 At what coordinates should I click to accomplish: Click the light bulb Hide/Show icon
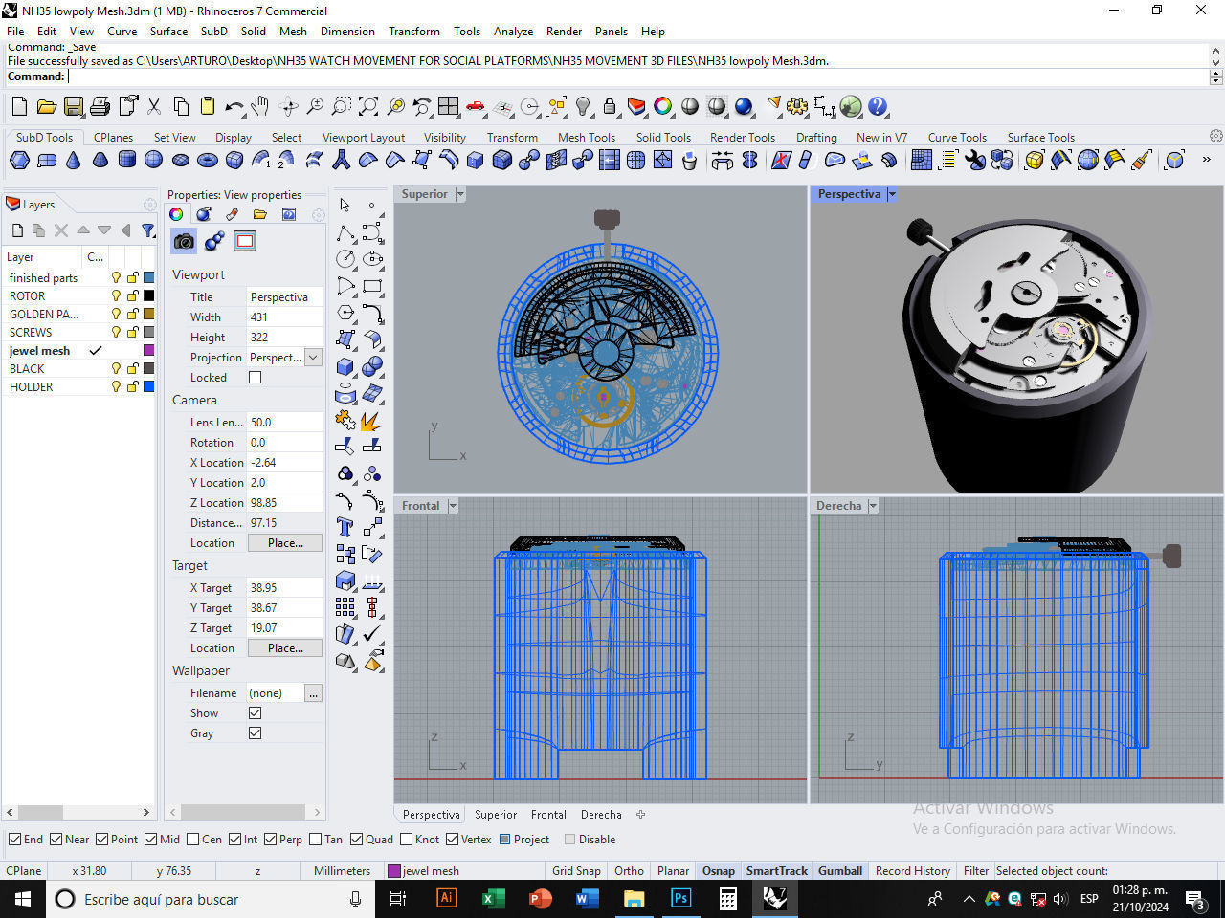point(583,106)
